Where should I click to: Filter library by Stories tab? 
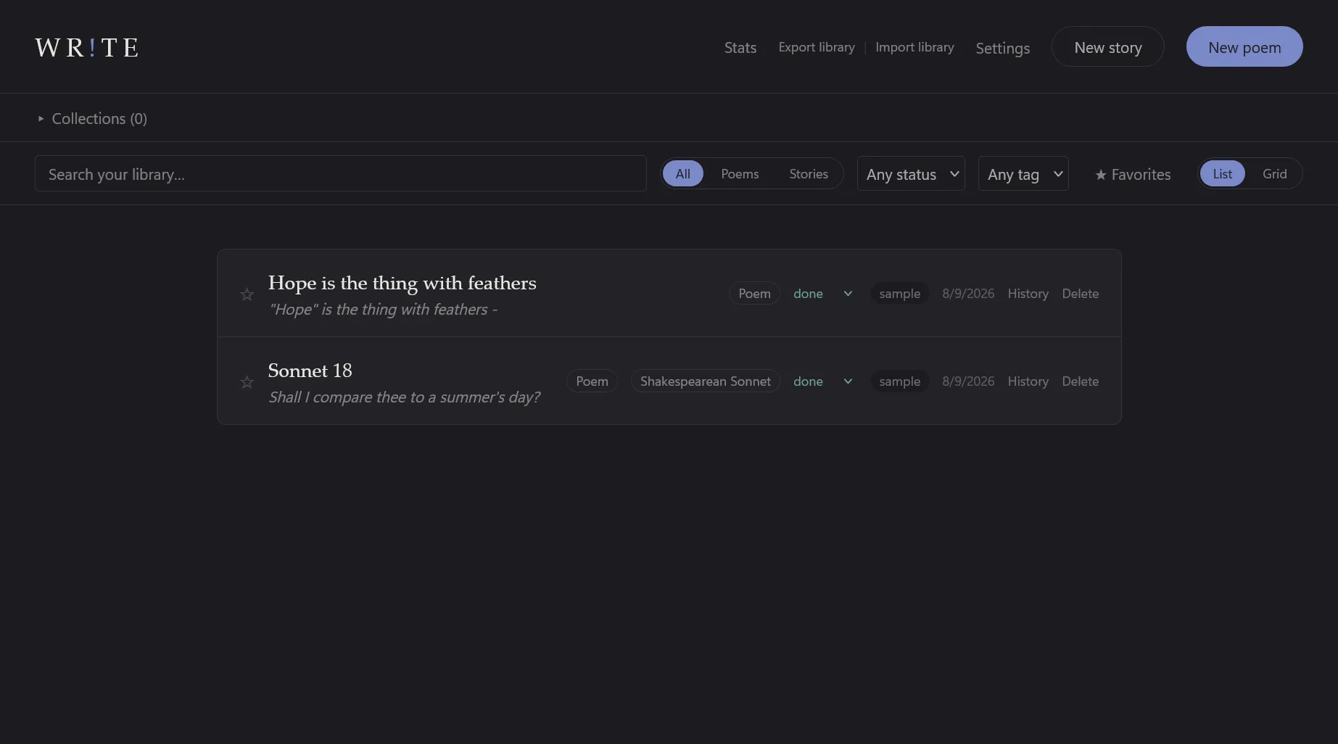[x=809, y=174]
